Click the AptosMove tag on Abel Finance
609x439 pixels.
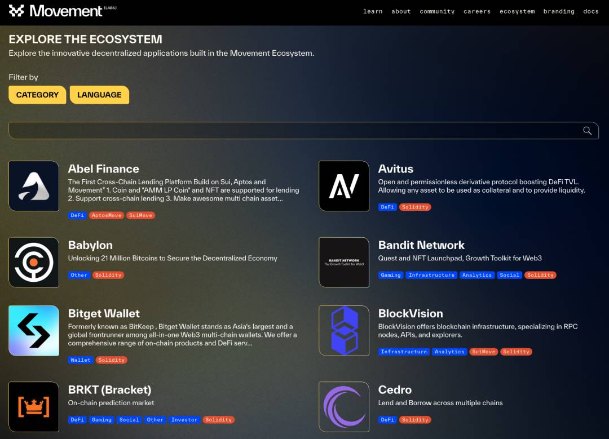point(107,215)
